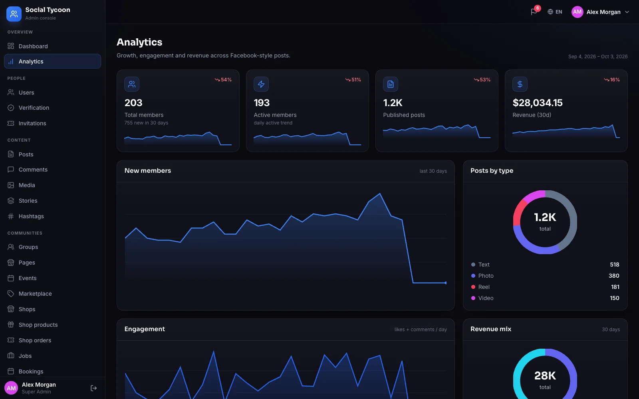Open the notifications flag icon

[534, 12]
